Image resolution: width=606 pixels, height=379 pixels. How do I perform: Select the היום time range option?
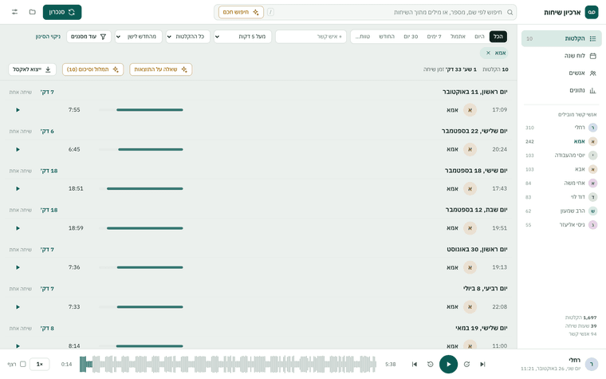[x=479, y=37]
